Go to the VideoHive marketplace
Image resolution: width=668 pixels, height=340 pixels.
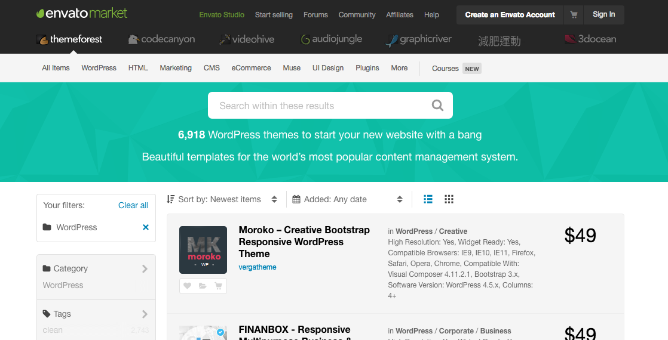pos(247,39)
